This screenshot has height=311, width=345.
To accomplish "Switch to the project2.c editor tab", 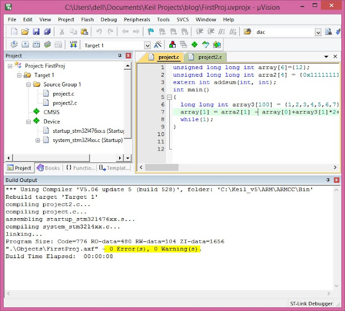I will coord(205,57).
